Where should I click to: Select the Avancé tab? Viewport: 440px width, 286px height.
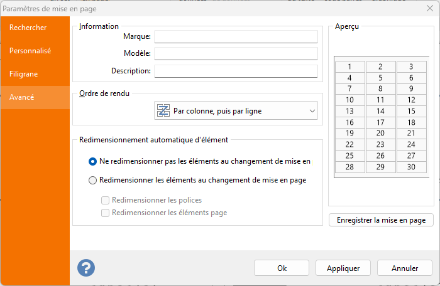click(36, 97)
